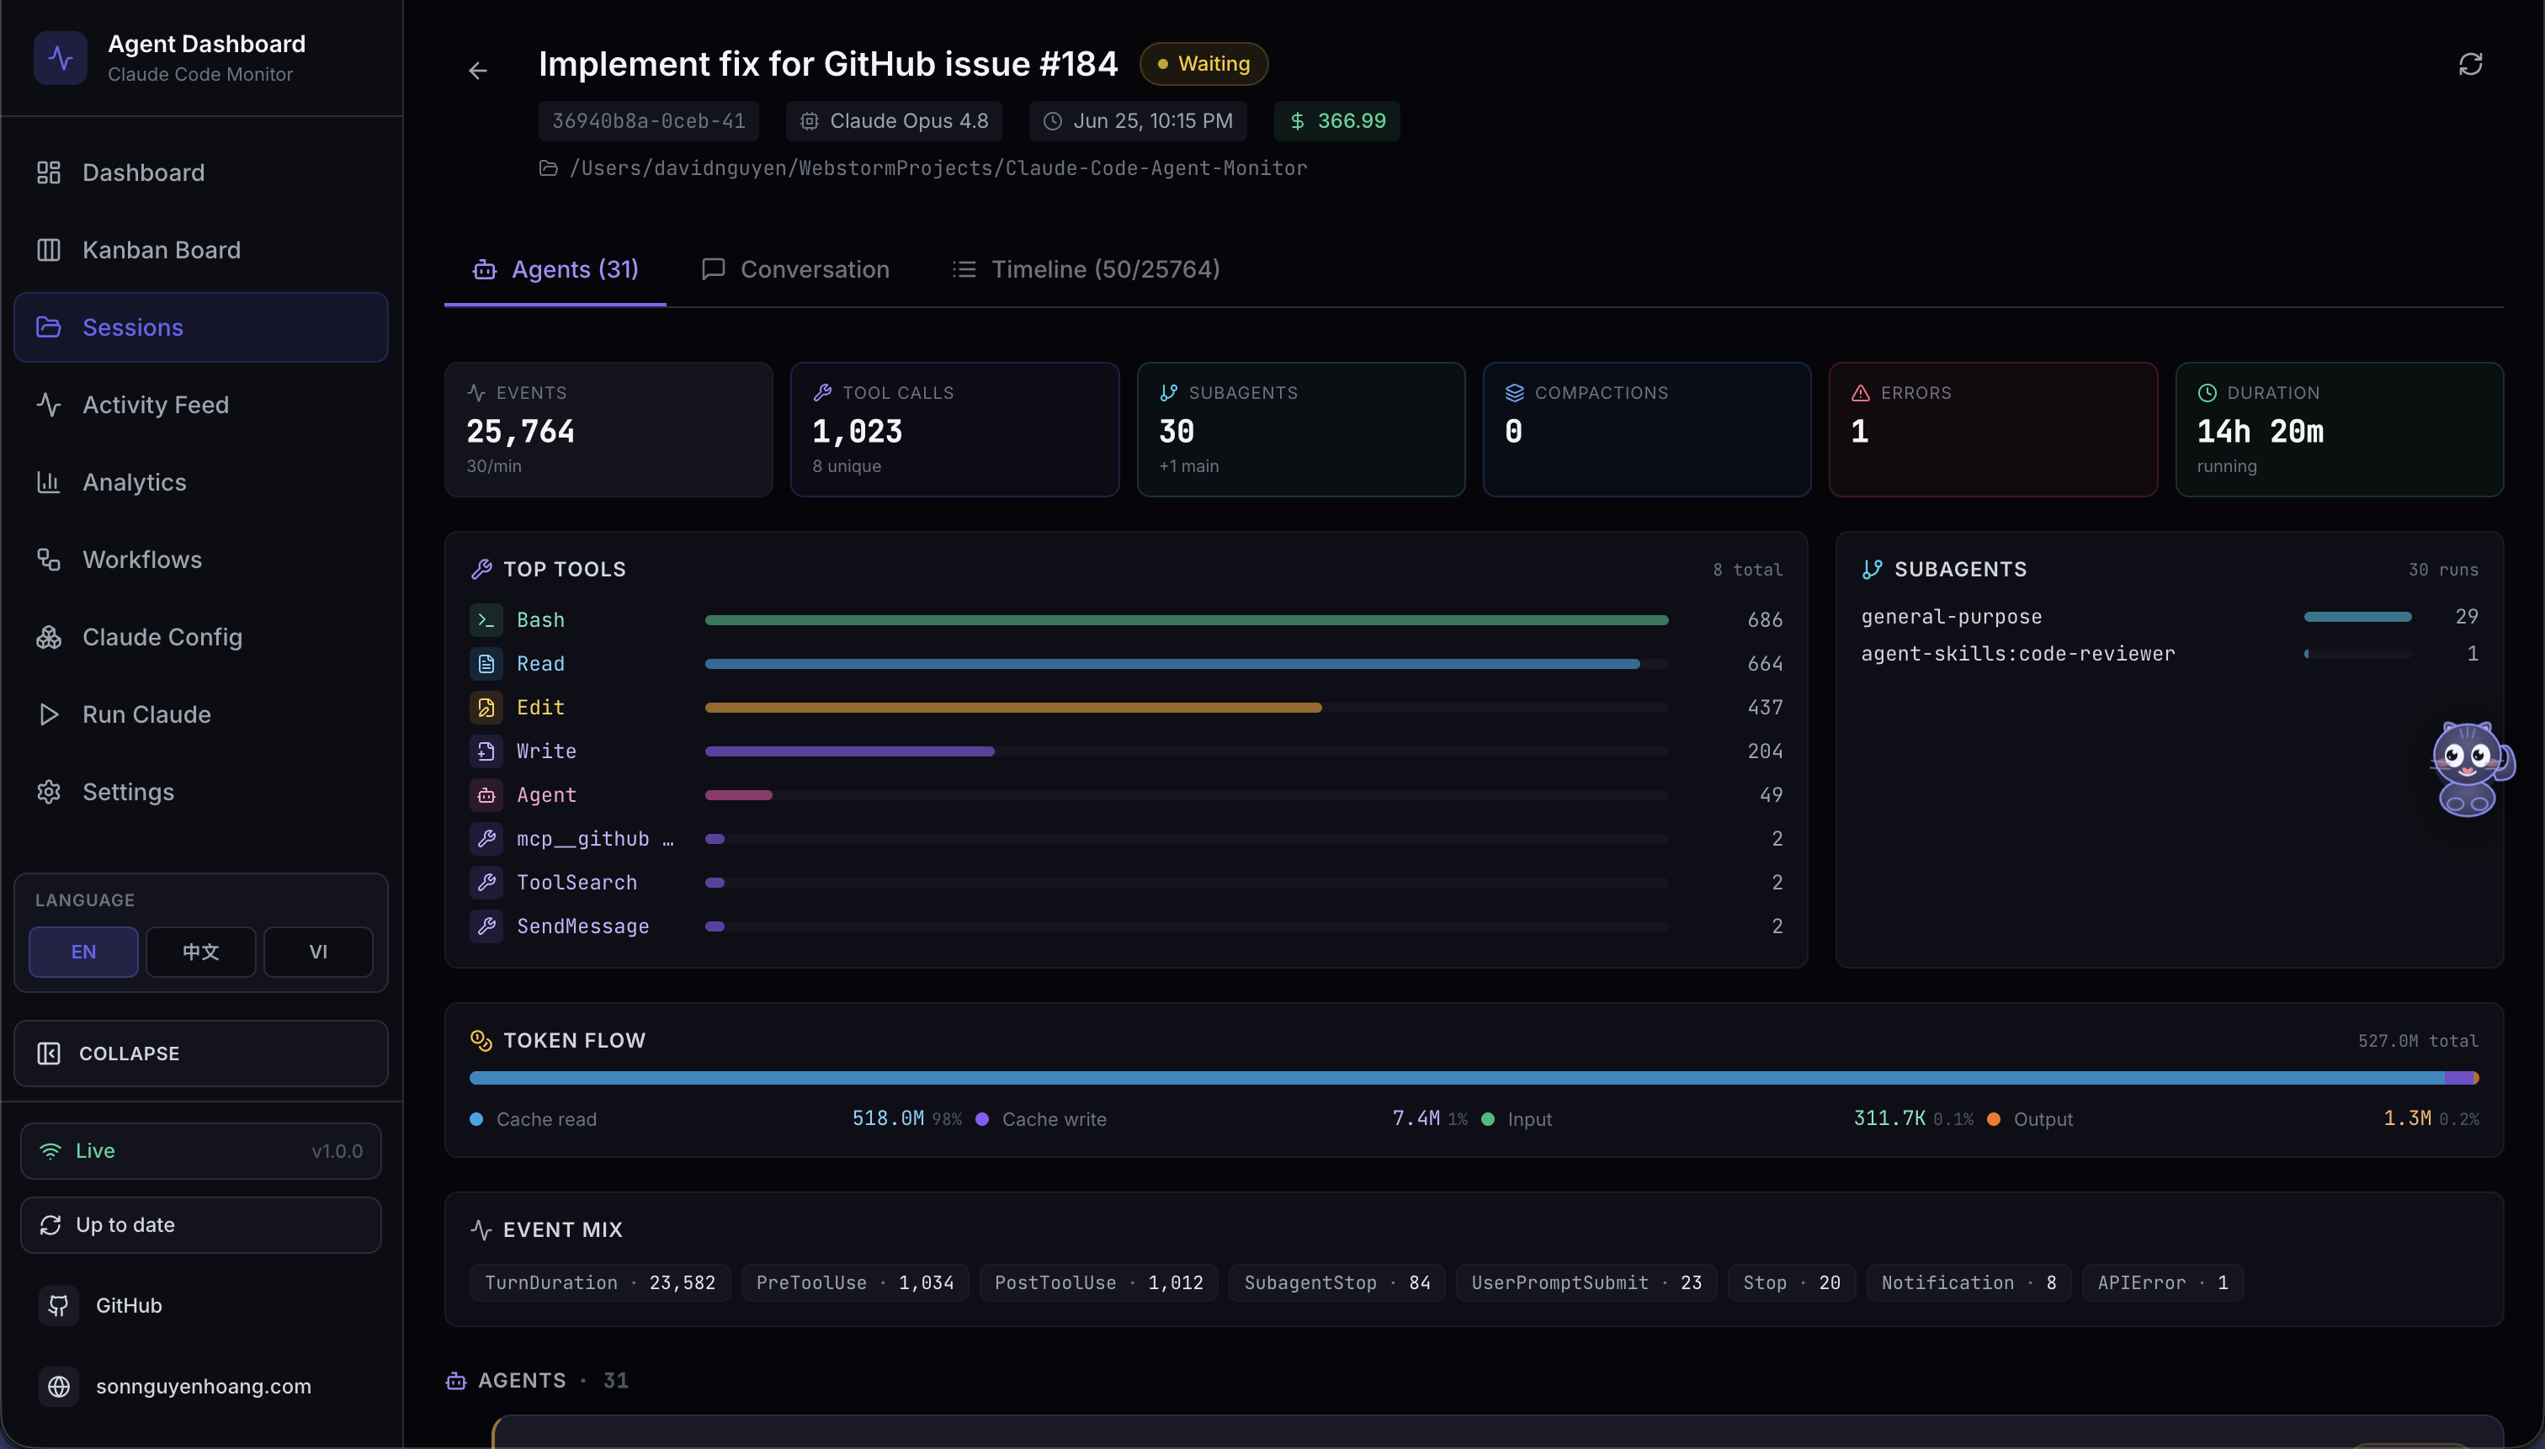This screenshot has height=1449, width=2545.
Task: Click the cat mascot floating icon
Action: coord(2470,768)
